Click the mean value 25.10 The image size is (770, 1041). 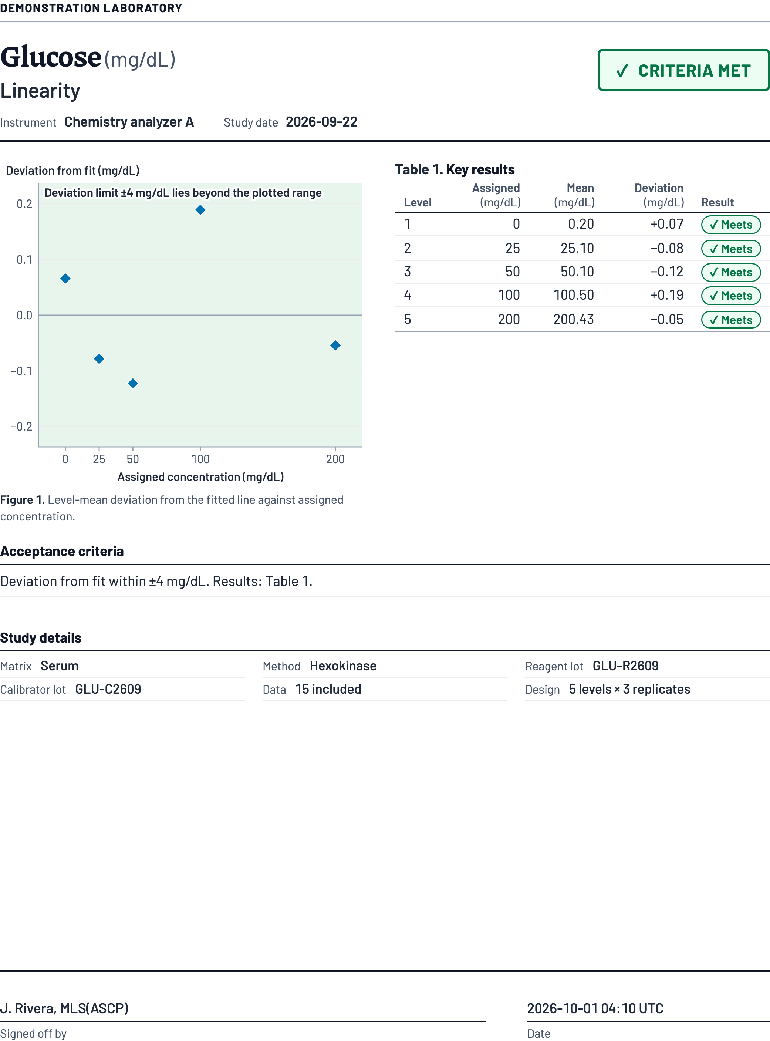coord(577,248)
